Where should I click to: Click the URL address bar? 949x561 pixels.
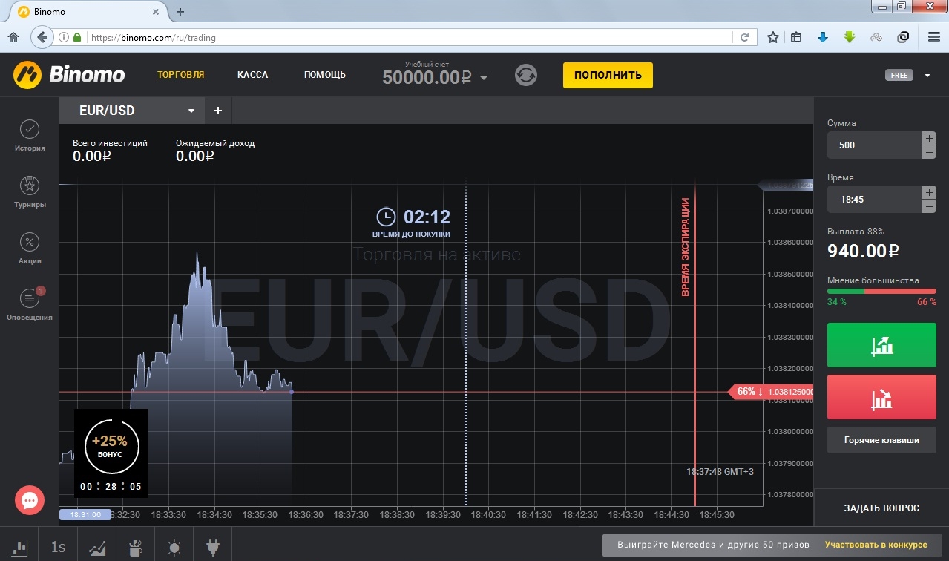(x=408, y=37)
